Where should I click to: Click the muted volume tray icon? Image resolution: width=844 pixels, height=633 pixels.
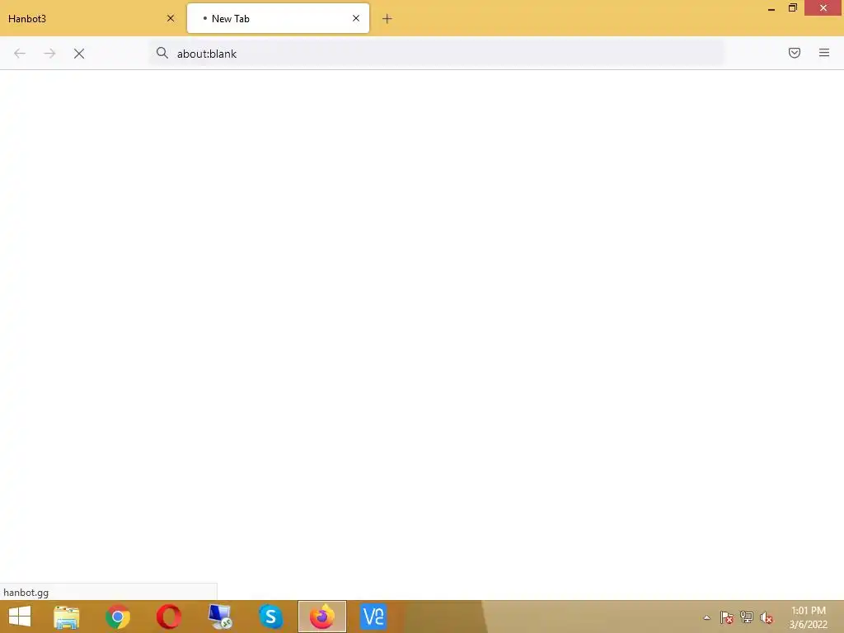(767, 617)
